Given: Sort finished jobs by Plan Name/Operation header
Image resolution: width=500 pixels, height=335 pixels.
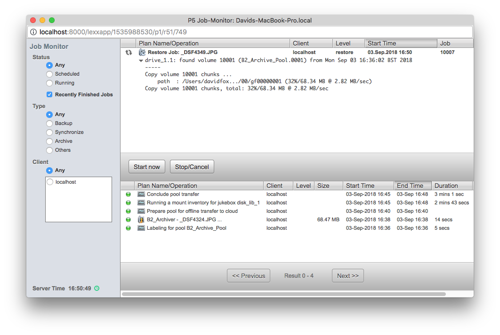Looking at the screenshot, I should pos(199,186).
